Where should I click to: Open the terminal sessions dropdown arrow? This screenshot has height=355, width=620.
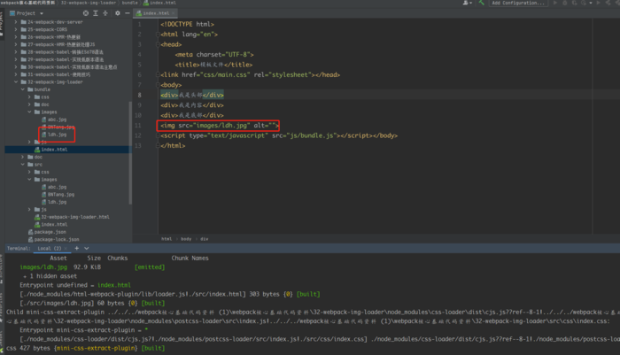(87, 248)
